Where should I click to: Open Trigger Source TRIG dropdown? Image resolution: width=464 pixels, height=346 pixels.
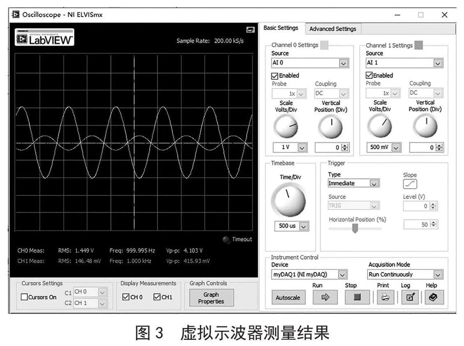tap(374, 206)
